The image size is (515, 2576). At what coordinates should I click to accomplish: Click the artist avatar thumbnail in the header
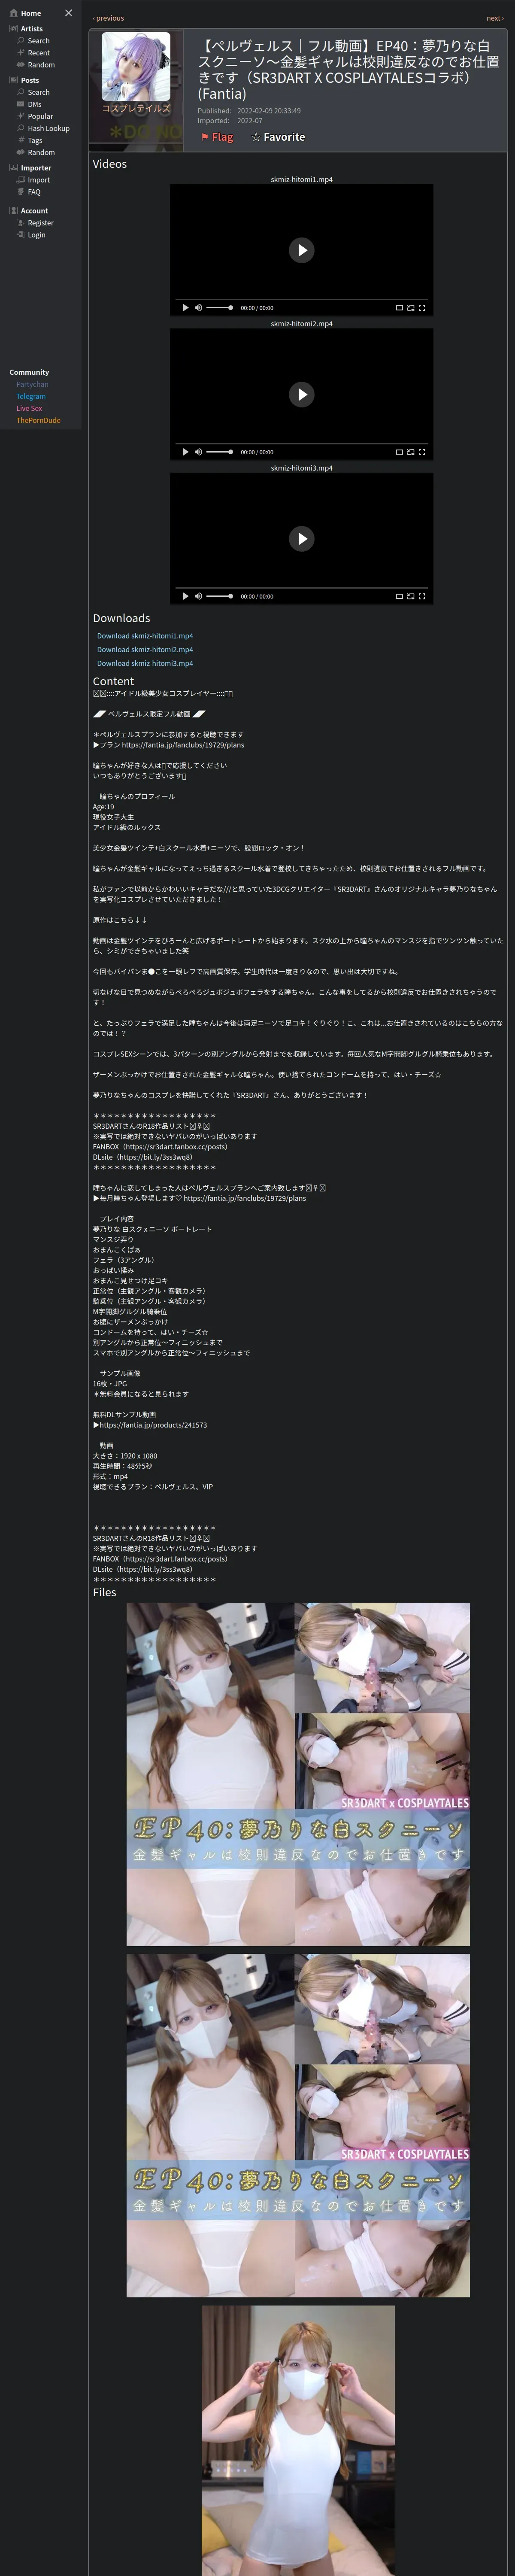click(x=136, y=67)
